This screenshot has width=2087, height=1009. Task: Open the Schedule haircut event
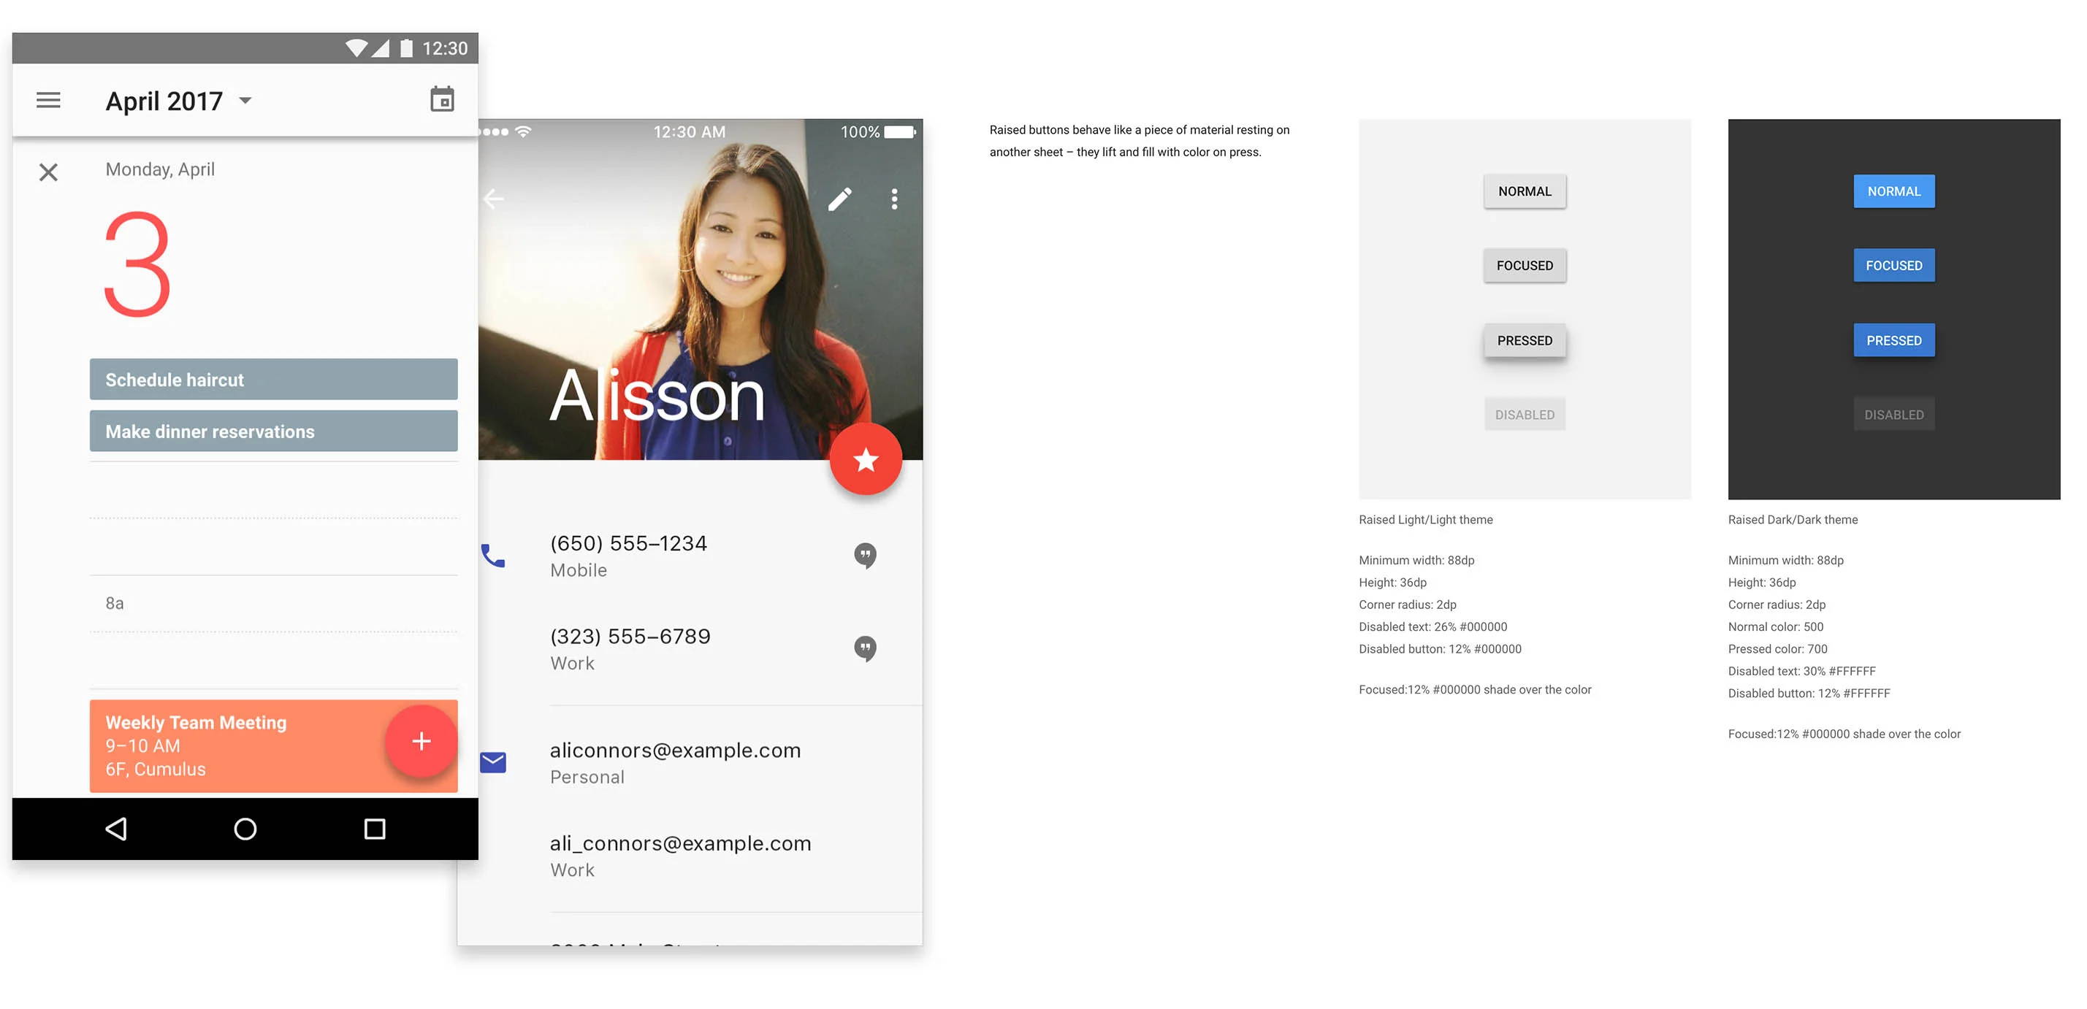274,379
